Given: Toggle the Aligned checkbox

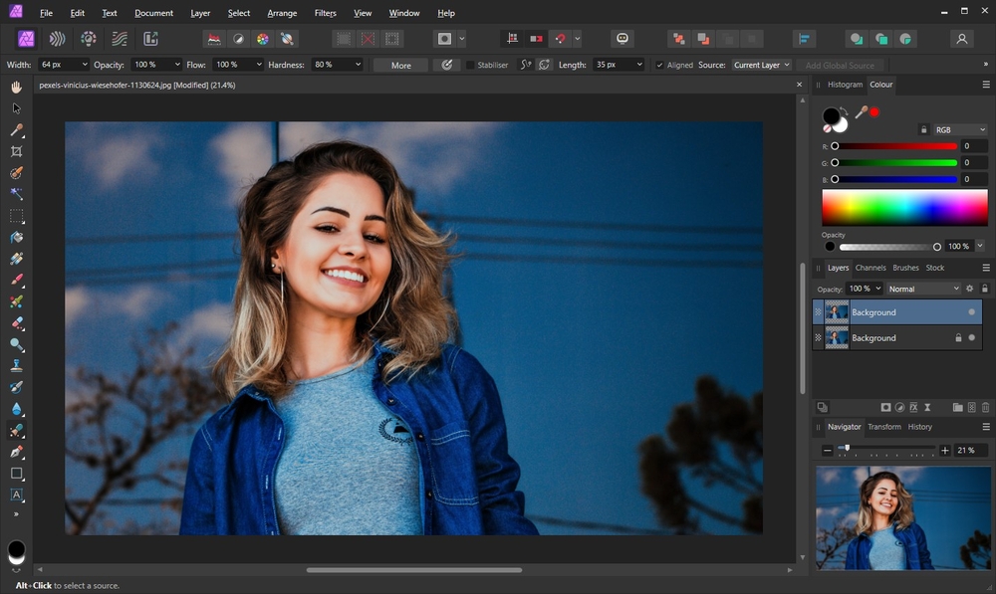Looking at the screenshot, I should tap(658, 64).
